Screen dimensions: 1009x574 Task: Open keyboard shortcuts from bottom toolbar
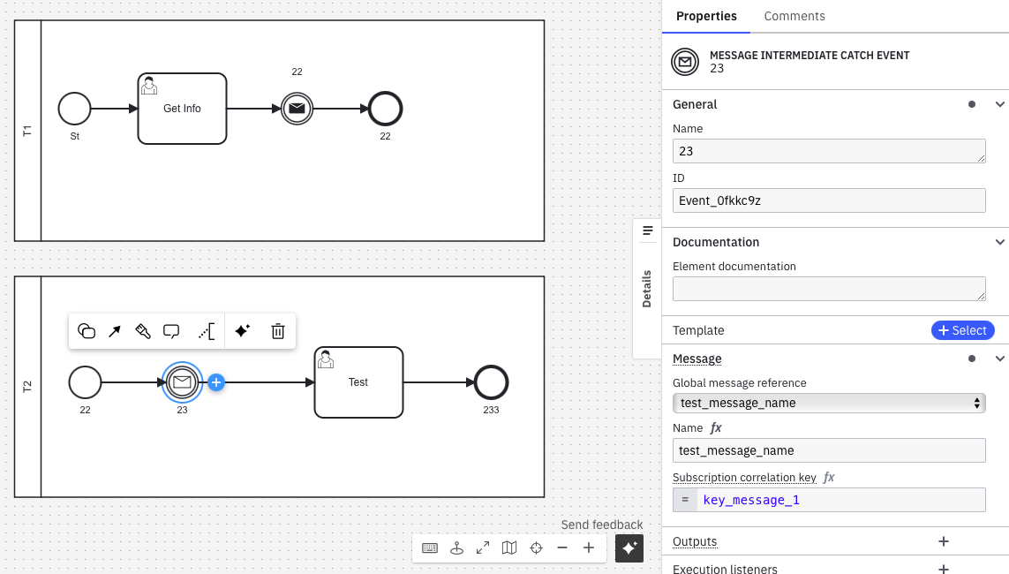(x=430, y=548)
